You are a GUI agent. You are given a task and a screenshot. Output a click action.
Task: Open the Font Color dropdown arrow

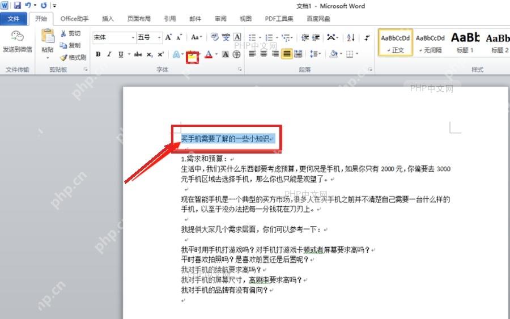pos(216,54)
